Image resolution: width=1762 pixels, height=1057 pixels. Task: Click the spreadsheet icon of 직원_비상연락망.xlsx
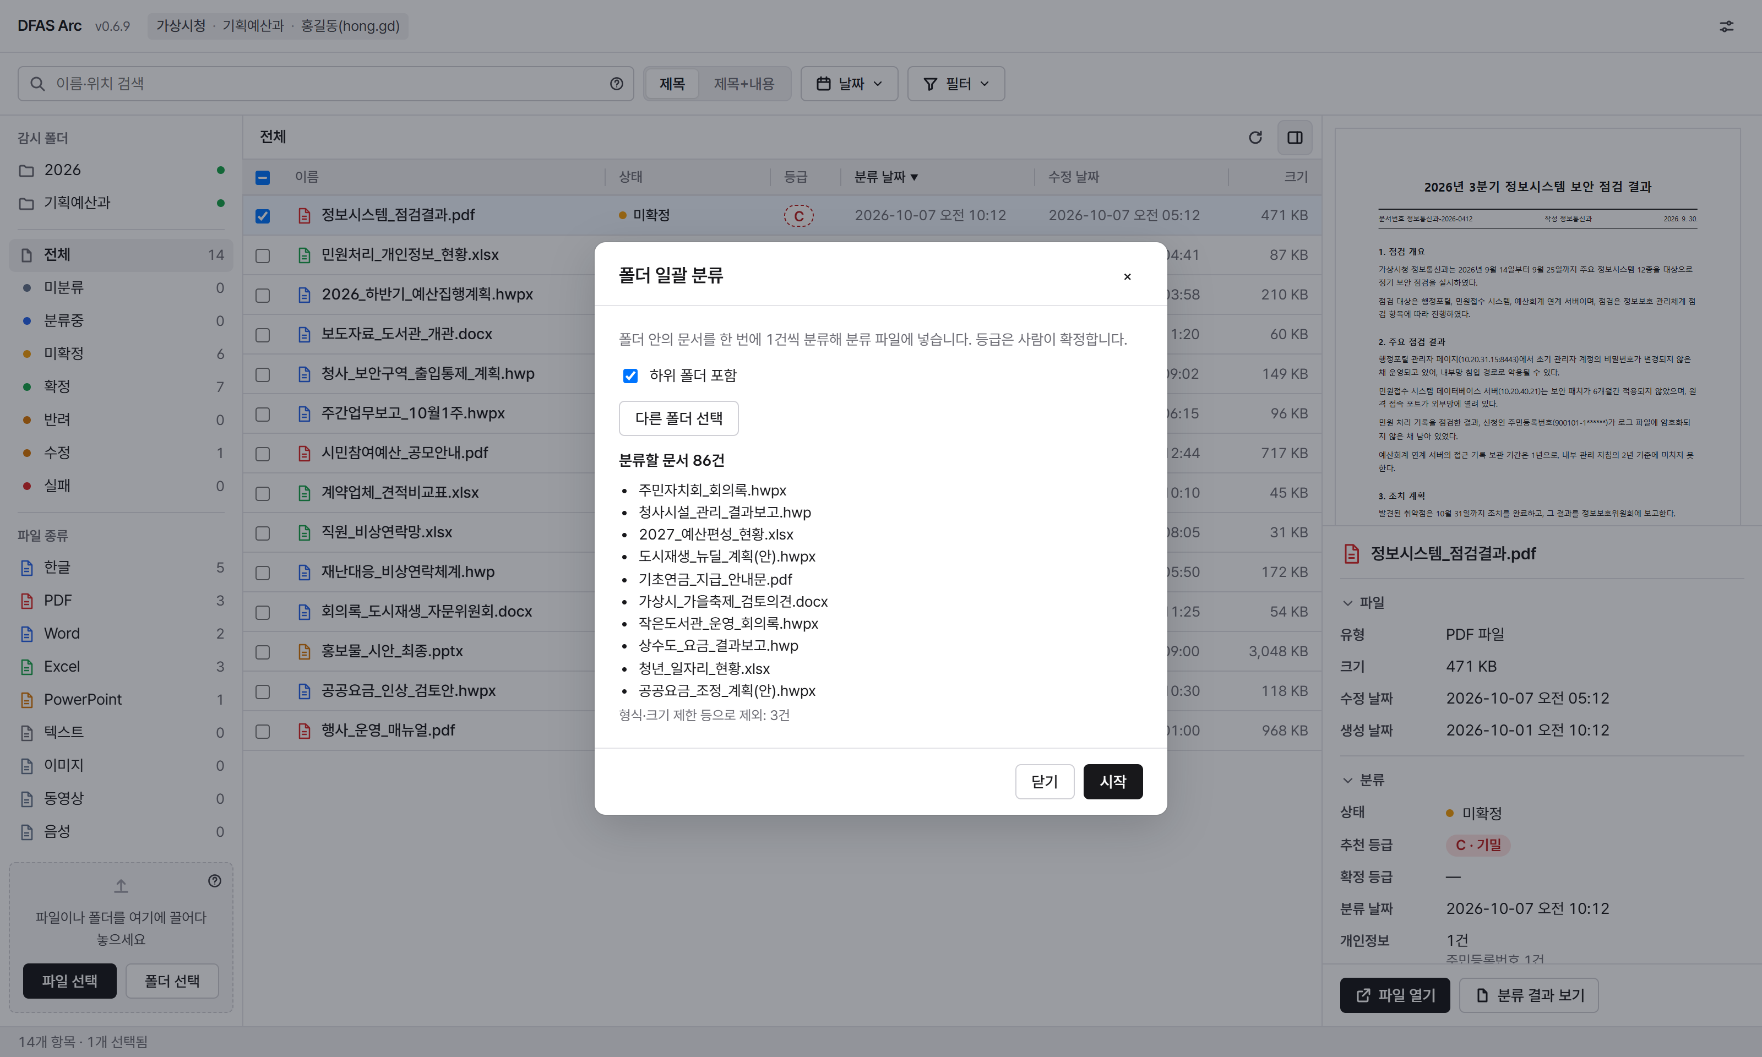[x=304, y=533]
